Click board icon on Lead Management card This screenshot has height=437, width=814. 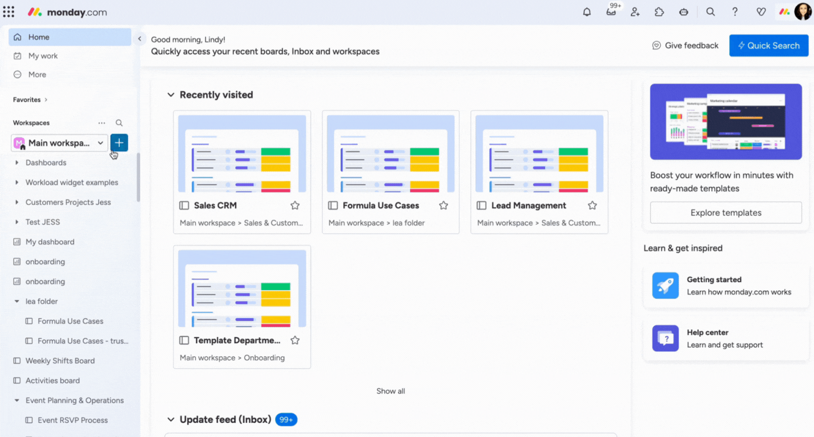(x=482, y=205)
